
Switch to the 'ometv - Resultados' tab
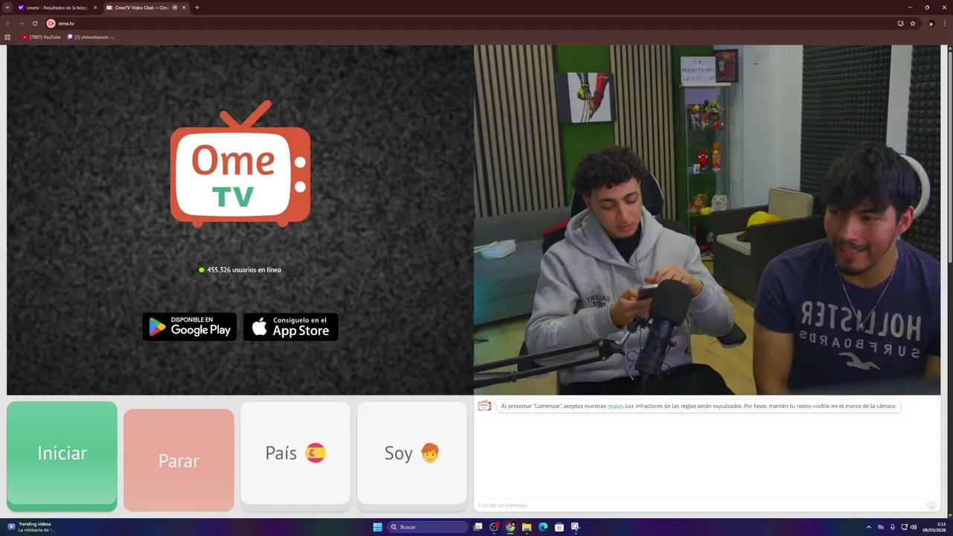(x=57, y=7)
